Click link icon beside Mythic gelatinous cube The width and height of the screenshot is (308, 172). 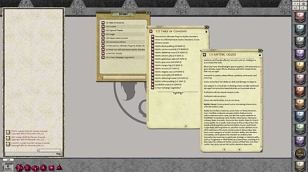pyautogui.click(x=153, y=59)
